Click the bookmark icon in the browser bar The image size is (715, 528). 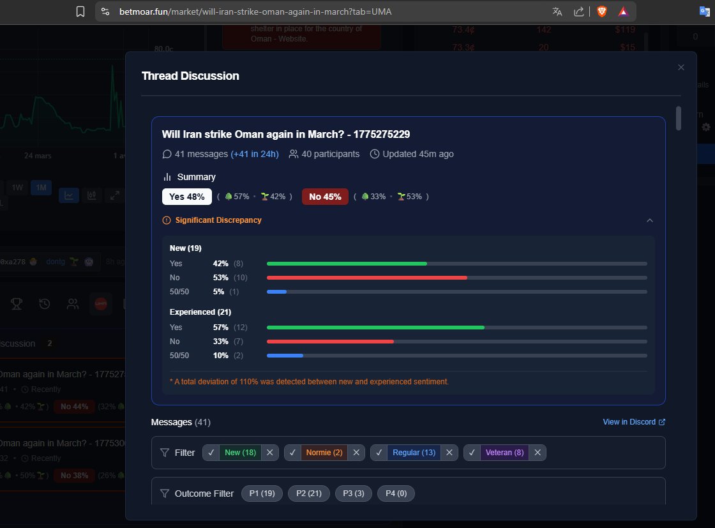(80, 12)
